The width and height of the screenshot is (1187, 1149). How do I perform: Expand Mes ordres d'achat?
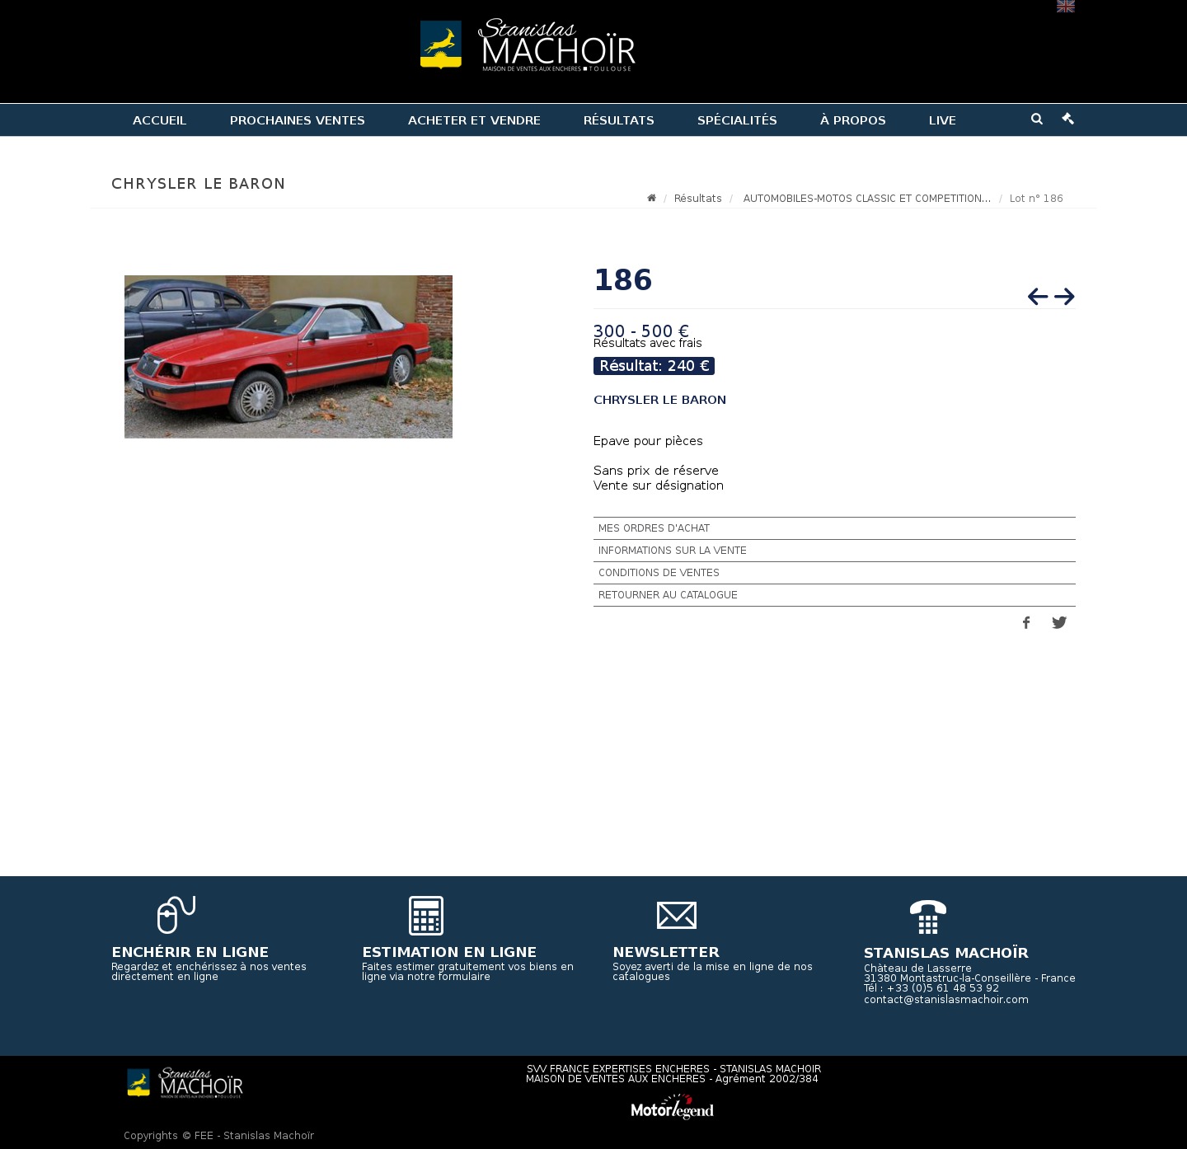tap(834, 528)
